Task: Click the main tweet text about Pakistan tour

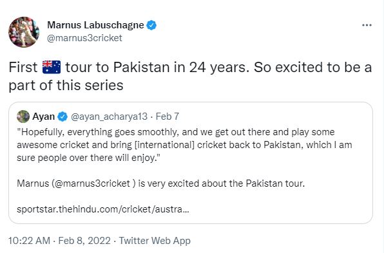Action: pyautogui.click(x=190, y=76)
